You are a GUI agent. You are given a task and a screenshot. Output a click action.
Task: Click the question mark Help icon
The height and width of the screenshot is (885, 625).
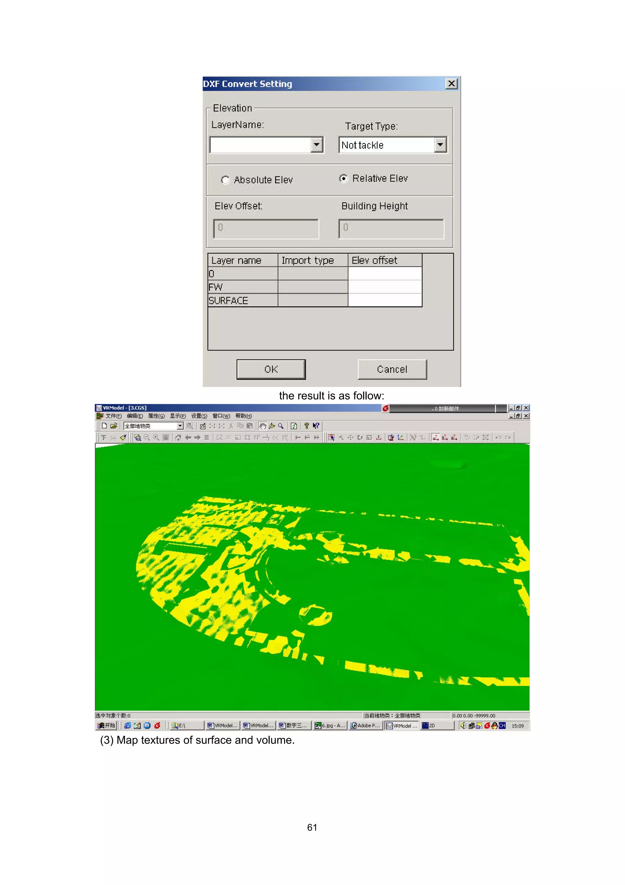pos(306,426)
